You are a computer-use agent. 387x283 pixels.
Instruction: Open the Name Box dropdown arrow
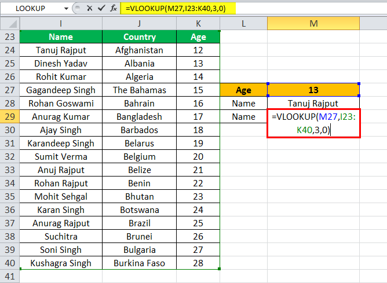[66, 9]
